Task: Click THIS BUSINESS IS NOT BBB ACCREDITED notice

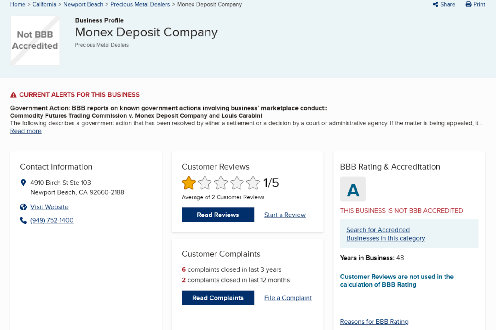Action: click(401, 211)
